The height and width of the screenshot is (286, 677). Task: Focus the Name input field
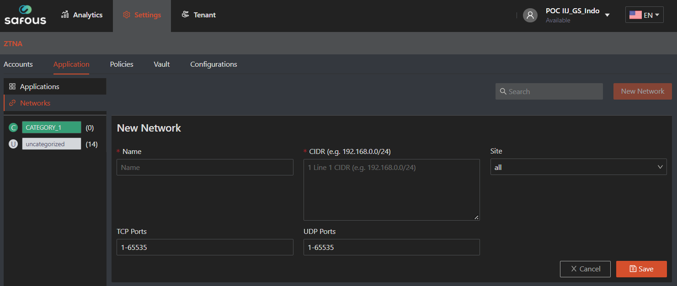(x=205, y=168)
